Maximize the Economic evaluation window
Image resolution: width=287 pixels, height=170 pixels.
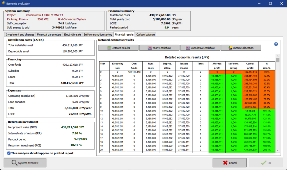coord(270,3)
